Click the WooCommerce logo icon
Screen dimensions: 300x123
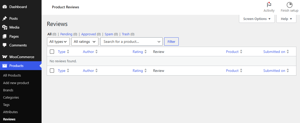pos(5,57)
